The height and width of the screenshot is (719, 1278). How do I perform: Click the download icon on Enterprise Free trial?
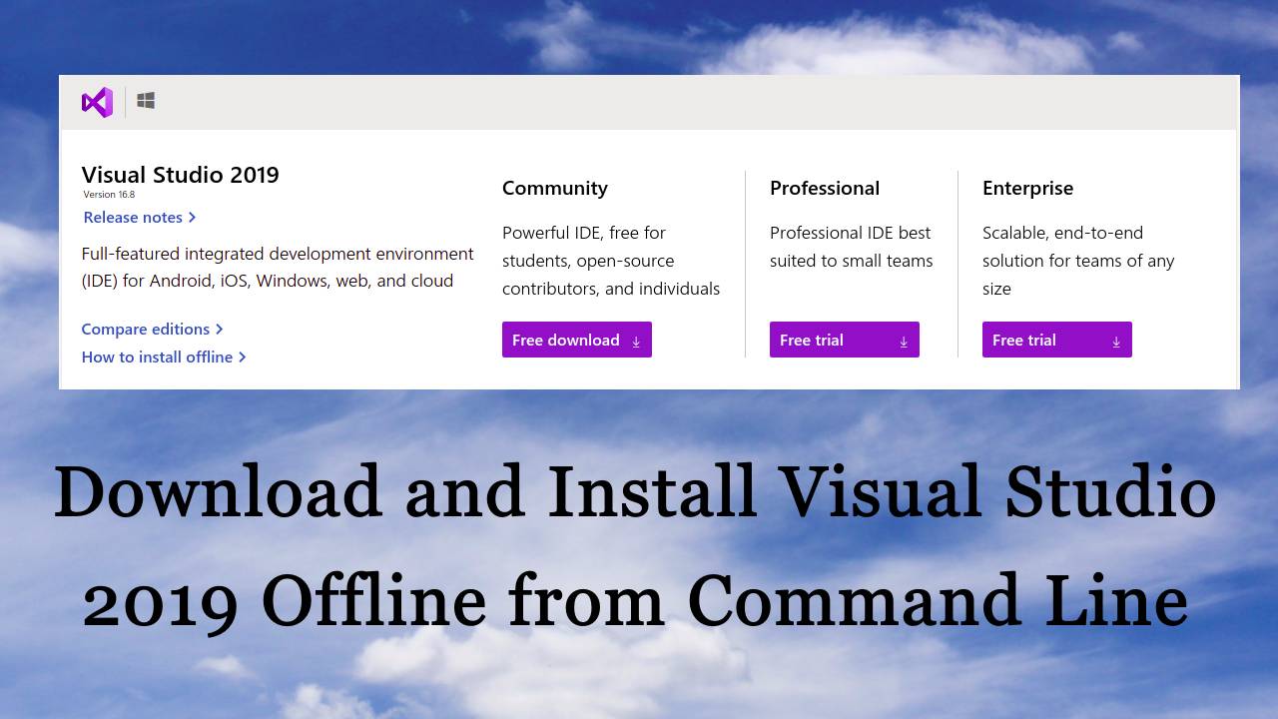[x=1116, y=341]
